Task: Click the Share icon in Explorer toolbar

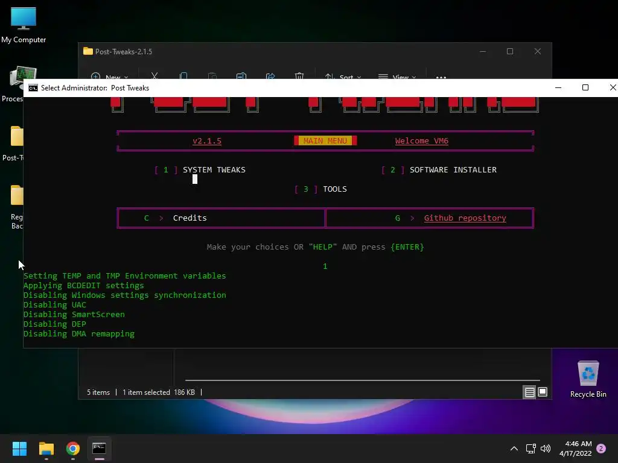Action: tap(270, 76)
